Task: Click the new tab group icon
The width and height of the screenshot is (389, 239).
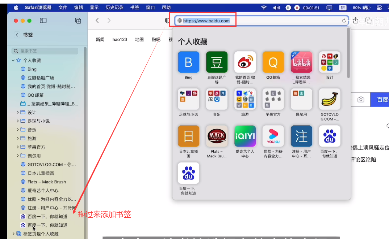Action: click(78, 21)
